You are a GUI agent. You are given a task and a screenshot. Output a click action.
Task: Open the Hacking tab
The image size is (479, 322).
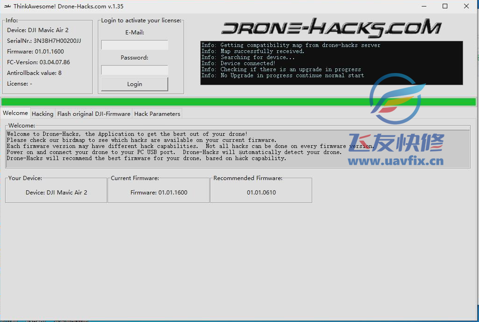pyautogui.click(x=42, y=114)
